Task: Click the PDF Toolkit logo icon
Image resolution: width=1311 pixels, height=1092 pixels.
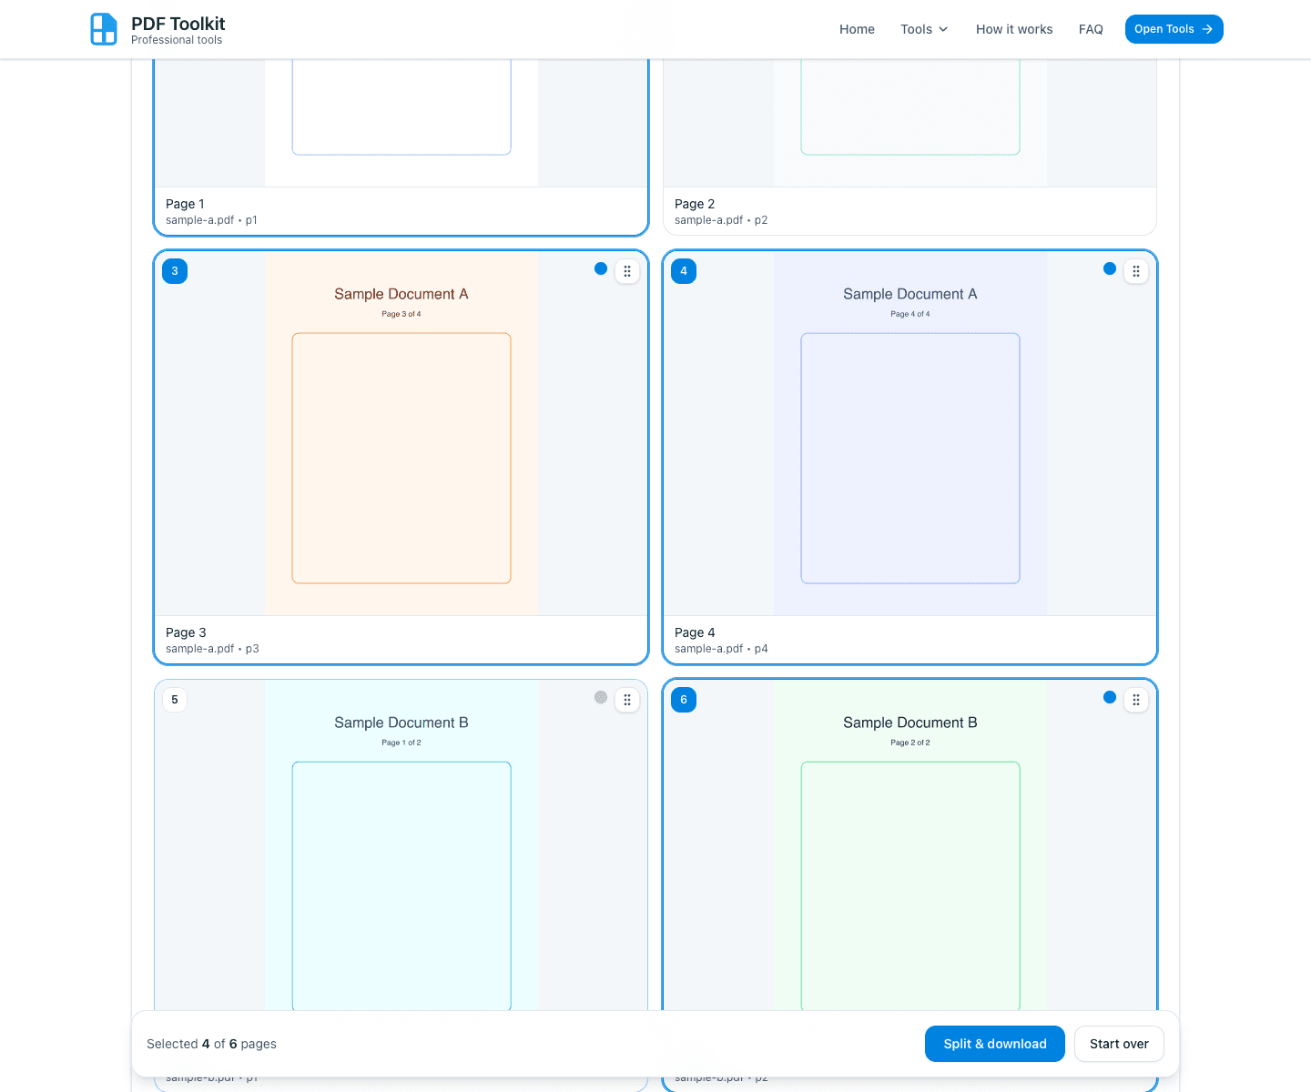Action: pos(103,28)
